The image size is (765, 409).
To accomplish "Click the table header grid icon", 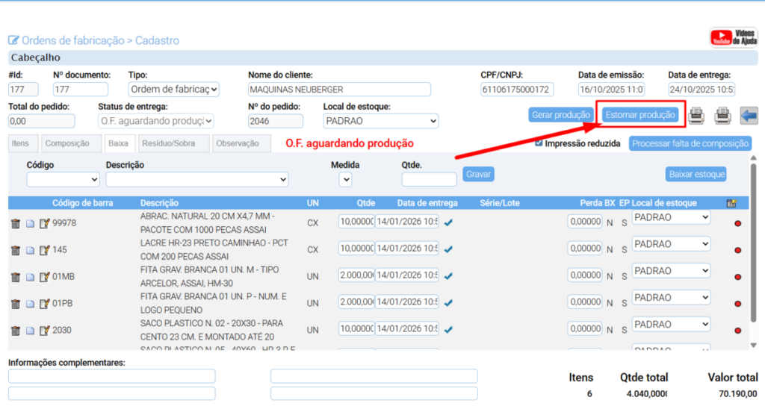I will pyautogui.click(x=731, y=203).
